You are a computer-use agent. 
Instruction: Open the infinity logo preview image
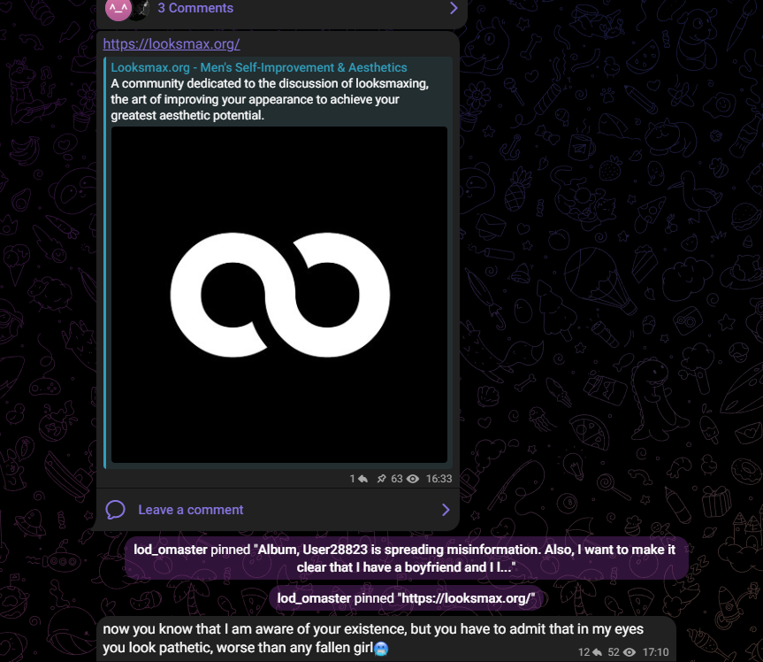(279, 295)
